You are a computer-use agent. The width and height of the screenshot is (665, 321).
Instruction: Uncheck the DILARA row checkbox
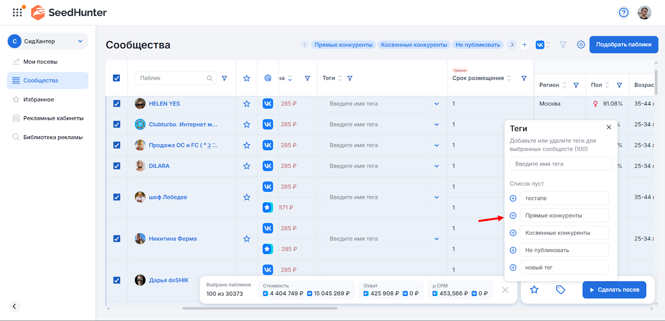117,166
